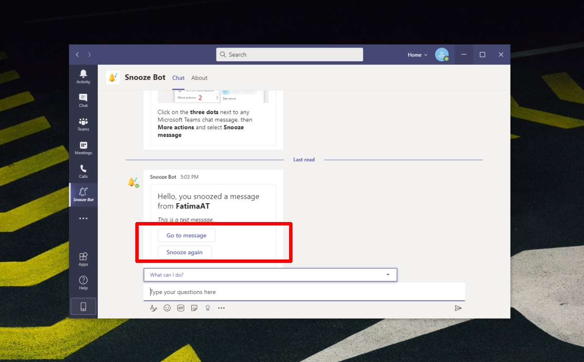This screenshot has height=362, width=584.
Task: Click the Snooze Bot title text
Action: (145, 77)
